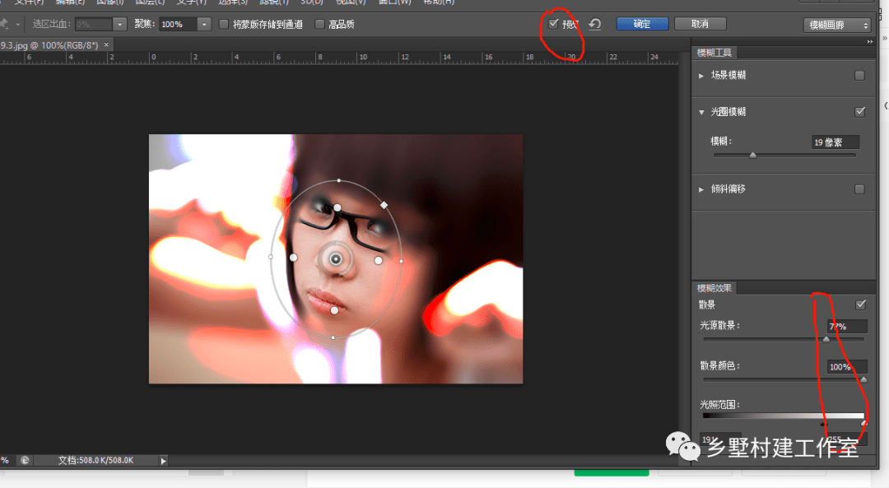Click the blur center pin on the face
Screen dimensions: 889x488
(x=336, y=259)
